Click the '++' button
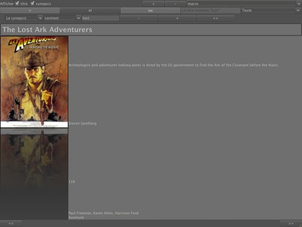 (x=216, y=18)
